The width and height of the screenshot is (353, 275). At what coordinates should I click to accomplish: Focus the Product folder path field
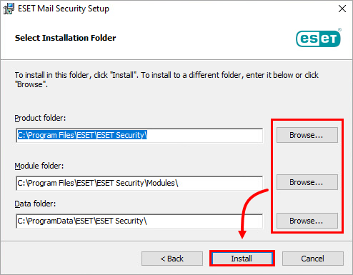click(139, 135)
